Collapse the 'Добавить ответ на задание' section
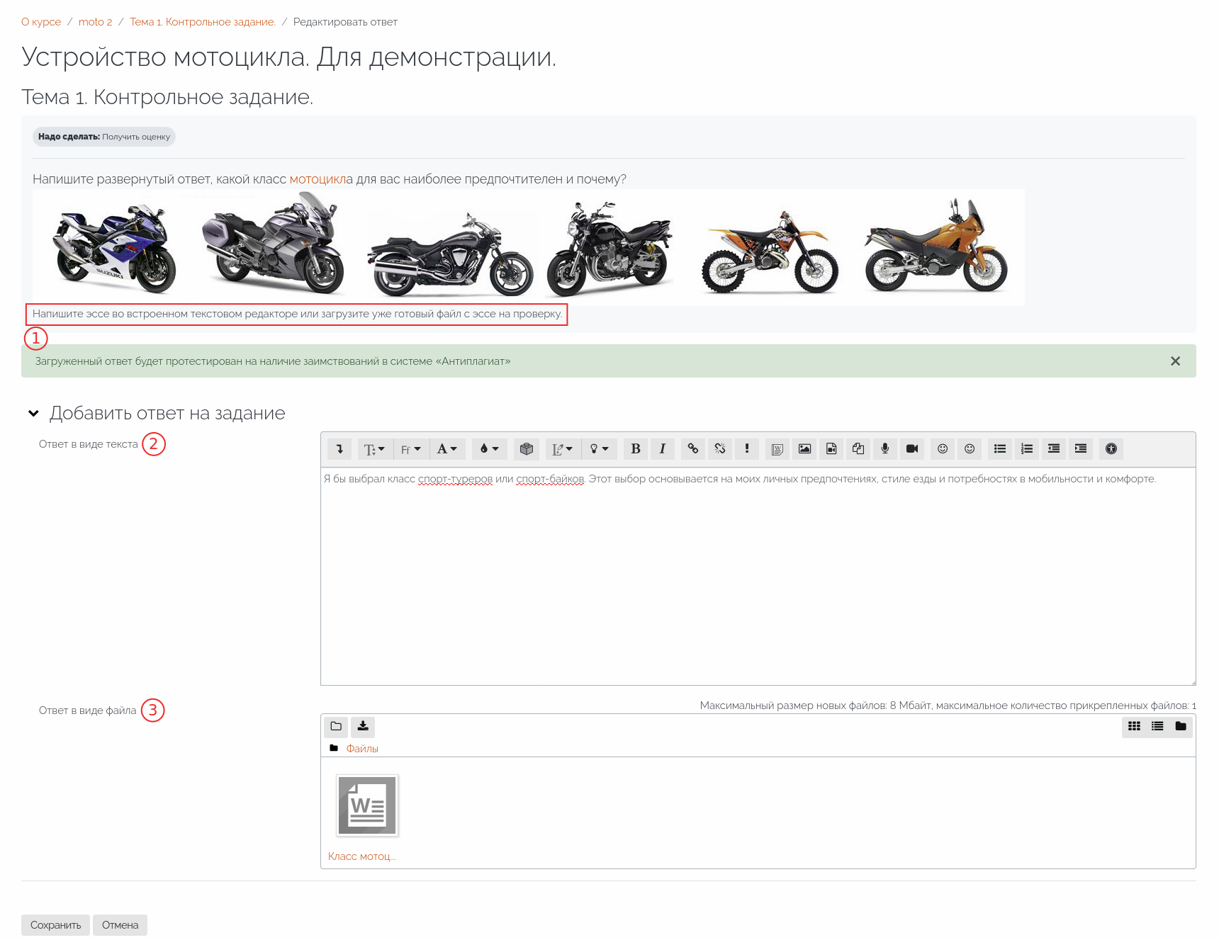The width and height of the screenshot is (1219, 940). point(33,414)
